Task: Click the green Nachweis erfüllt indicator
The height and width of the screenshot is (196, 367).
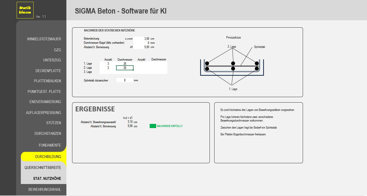Action: pyautogui.click(x=153, y=126)
